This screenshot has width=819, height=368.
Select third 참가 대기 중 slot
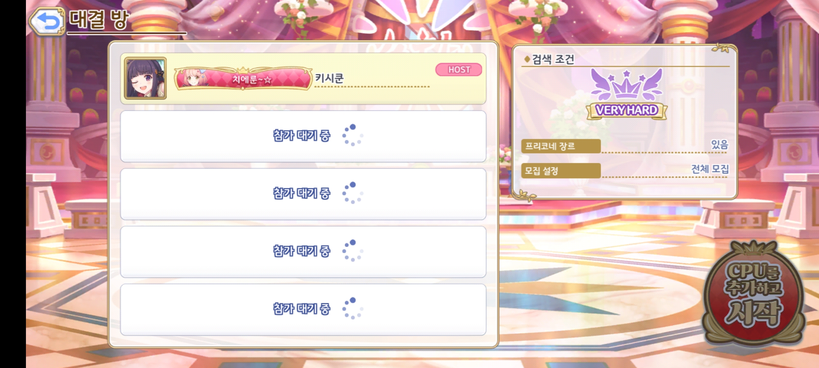pyautogui.click(x=303, y=251)
